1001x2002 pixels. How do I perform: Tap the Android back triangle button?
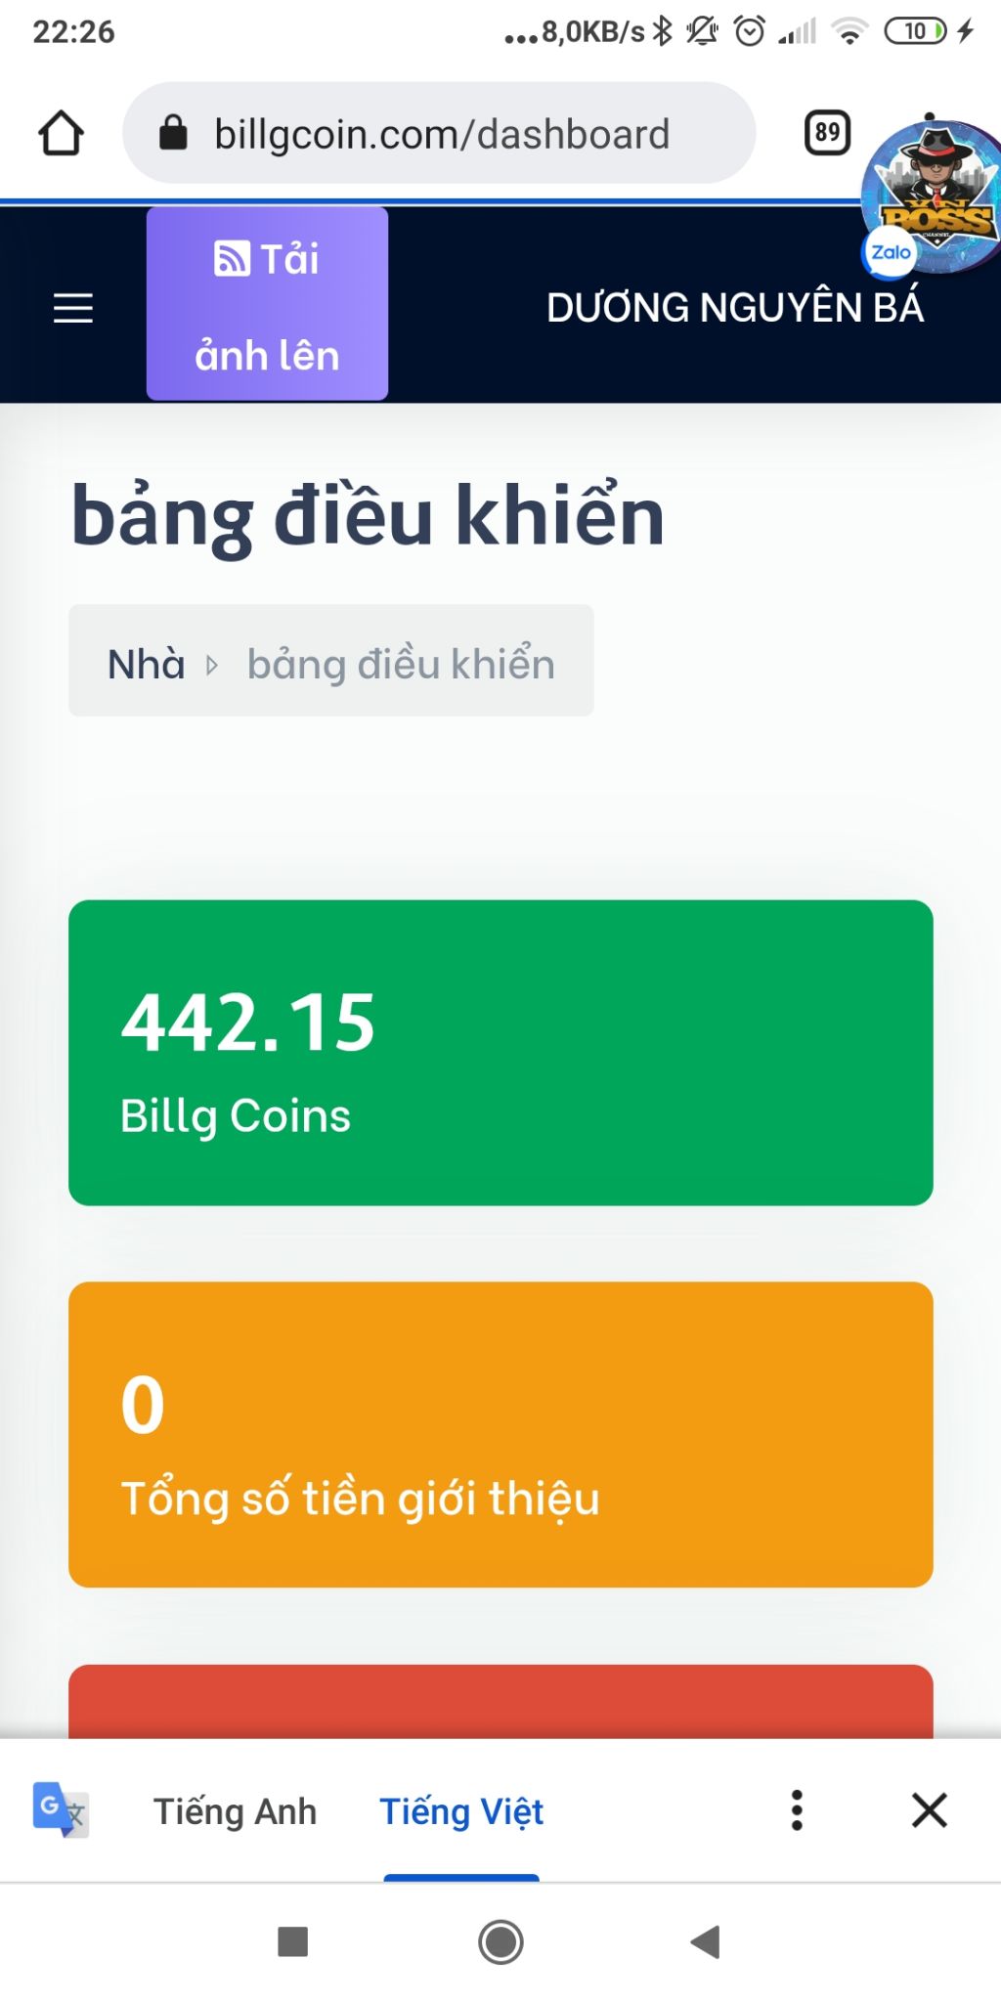[705, 1941]
